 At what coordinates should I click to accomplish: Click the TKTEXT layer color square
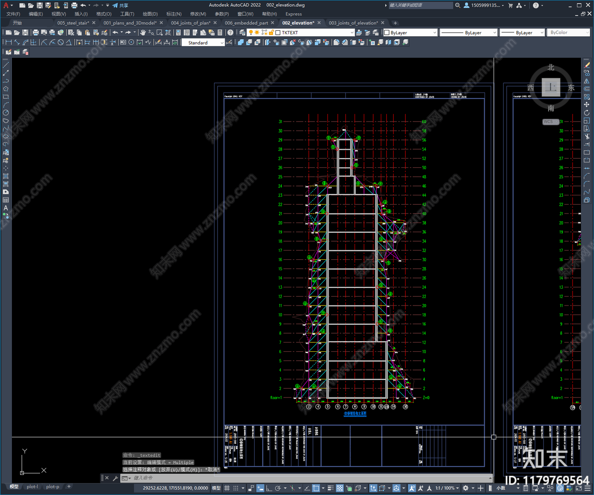tap(278, 33)
